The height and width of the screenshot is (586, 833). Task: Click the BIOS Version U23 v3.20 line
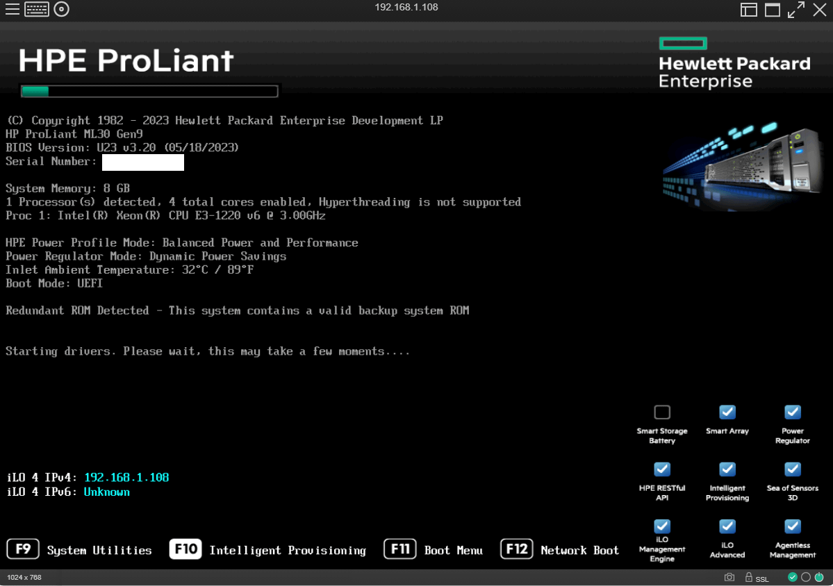(x=122, y=148)
